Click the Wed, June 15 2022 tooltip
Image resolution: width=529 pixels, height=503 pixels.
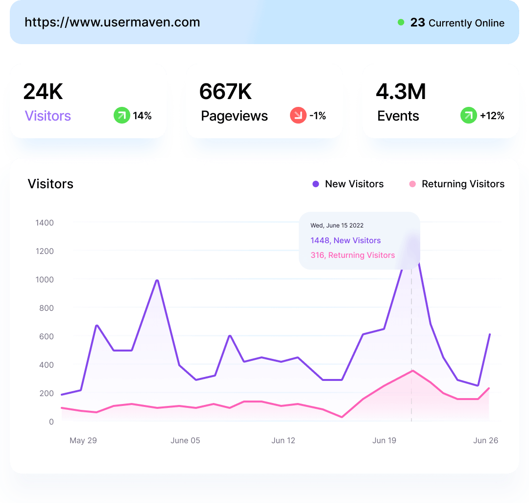(x=337, y=226)
